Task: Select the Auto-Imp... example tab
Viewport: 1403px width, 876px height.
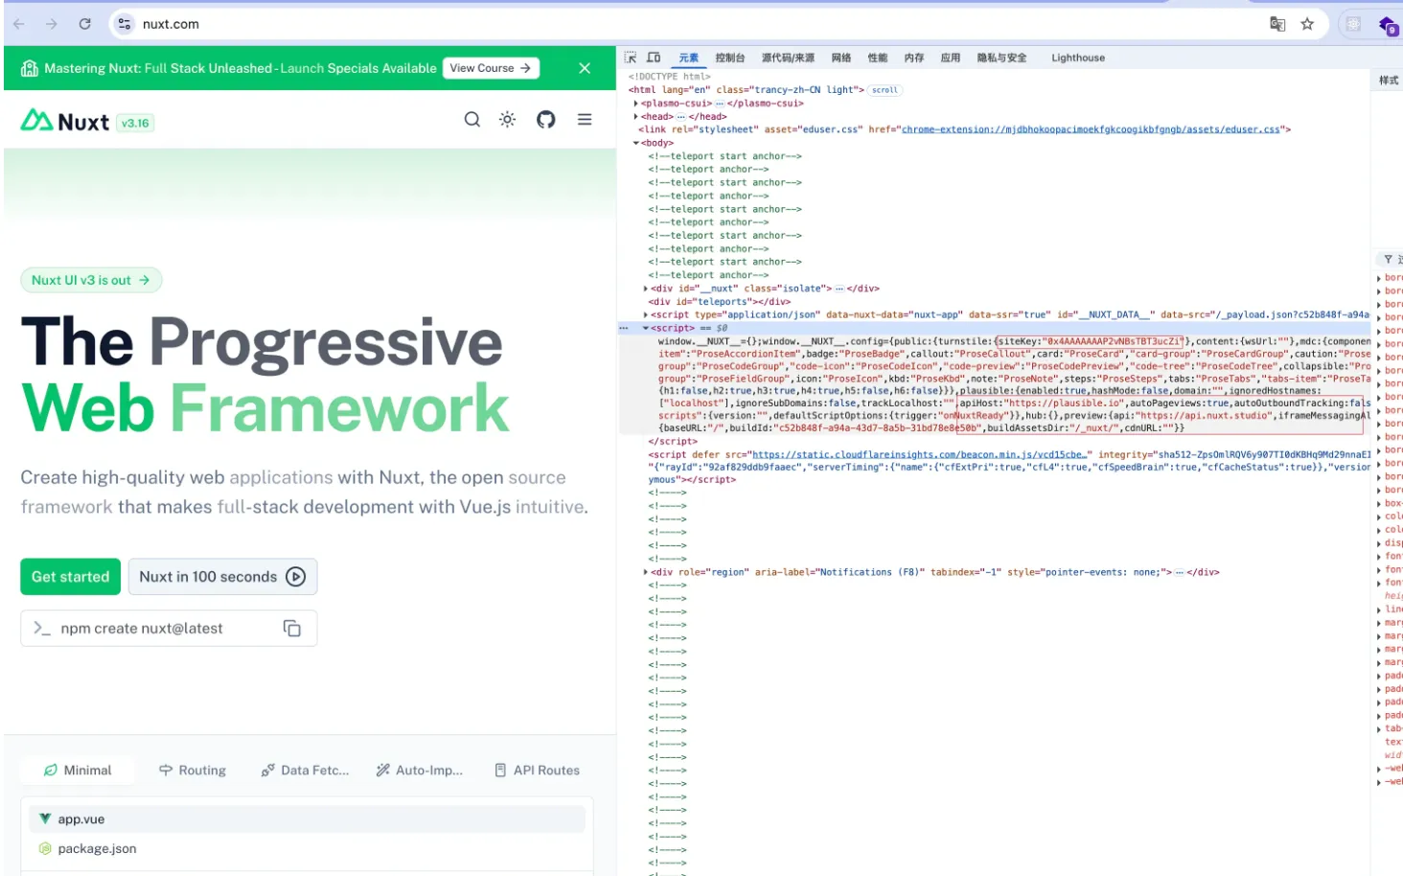Action: pyautogui.click(x=420, y=771)
